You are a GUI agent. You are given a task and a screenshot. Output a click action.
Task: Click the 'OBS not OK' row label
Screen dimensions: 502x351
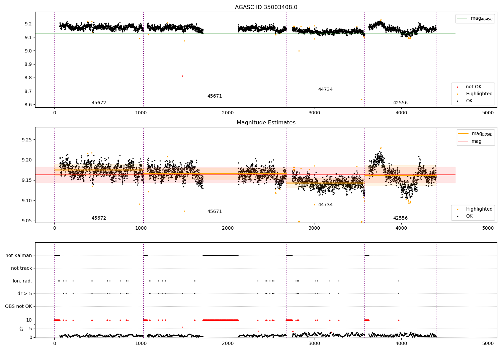(x=18, y=307)
